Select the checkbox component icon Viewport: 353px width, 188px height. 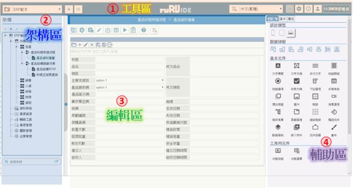[296, 81]
